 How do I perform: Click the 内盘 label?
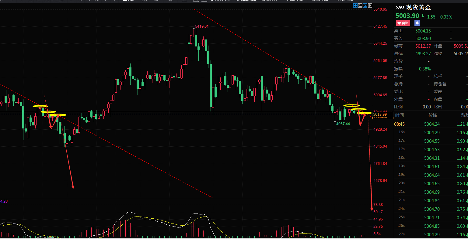[438, 99]
